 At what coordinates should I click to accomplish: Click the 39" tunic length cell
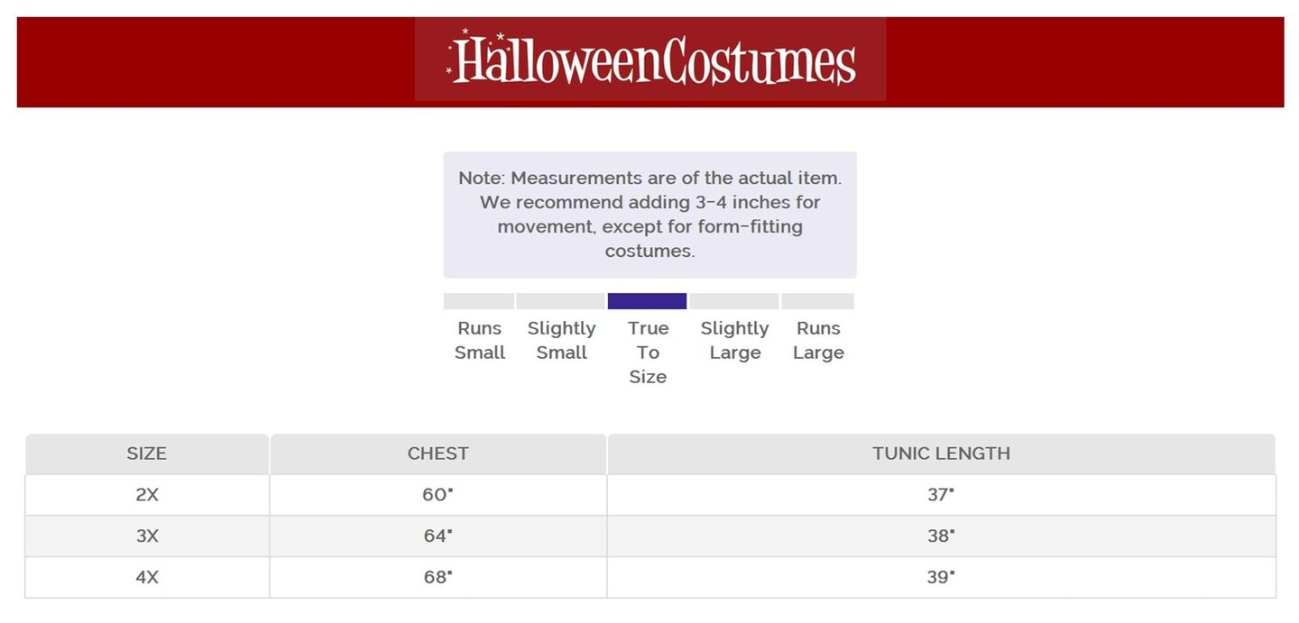(941, 578)
